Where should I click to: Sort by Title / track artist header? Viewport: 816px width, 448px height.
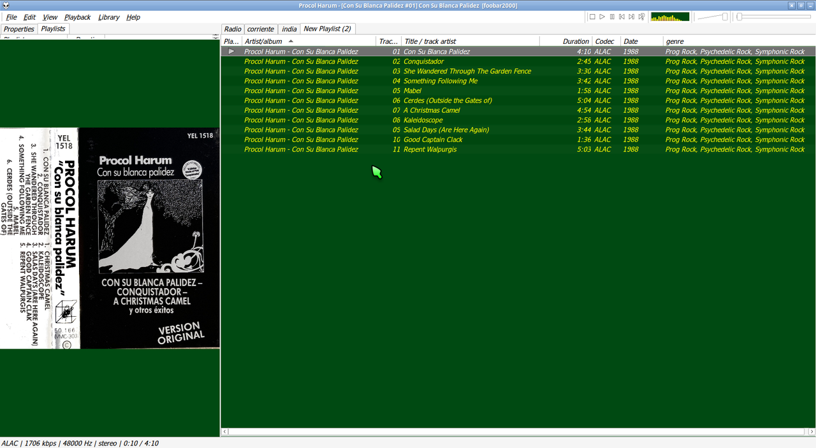pyautogui.click(x=471, y=41)
